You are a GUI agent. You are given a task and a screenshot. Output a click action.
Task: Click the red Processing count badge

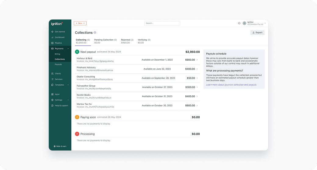pos(77,134)
